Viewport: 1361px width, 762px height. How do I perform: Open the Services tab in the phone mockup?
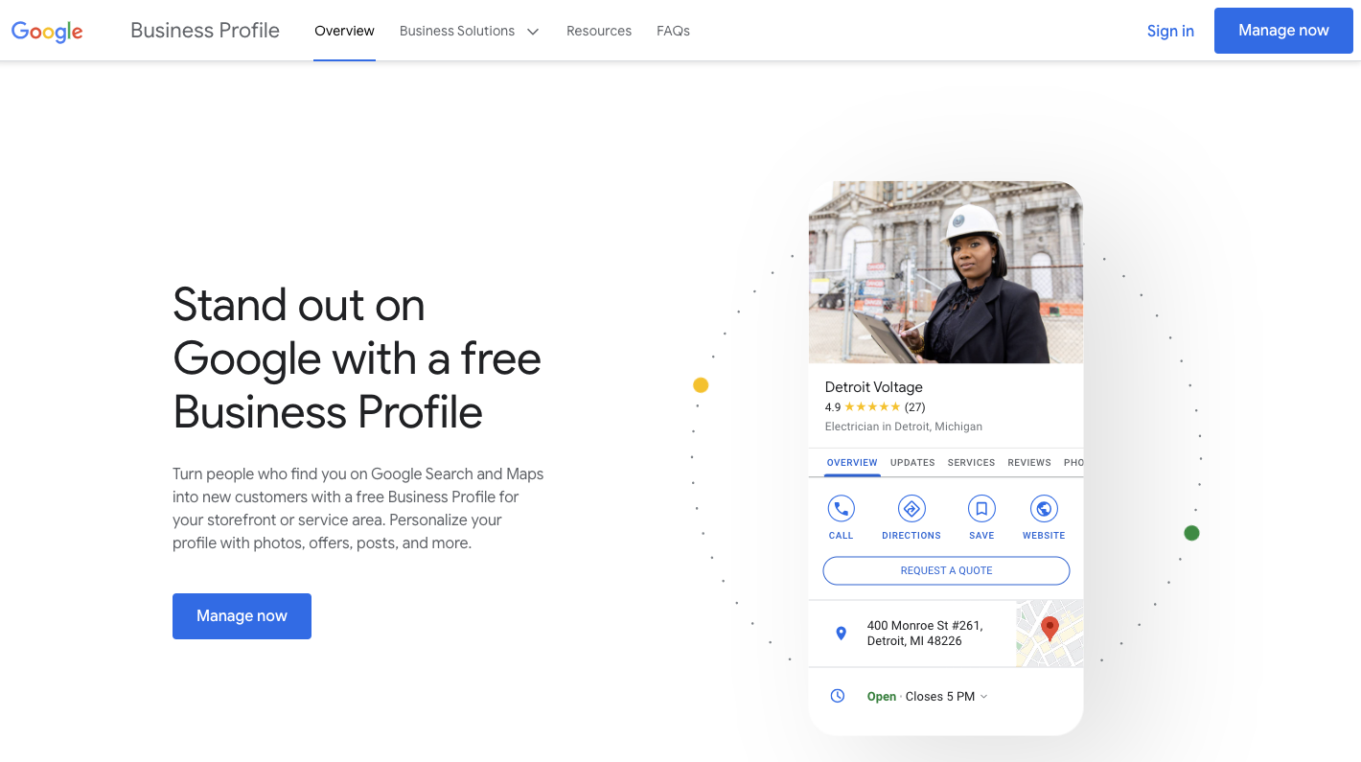pos(971,462)
